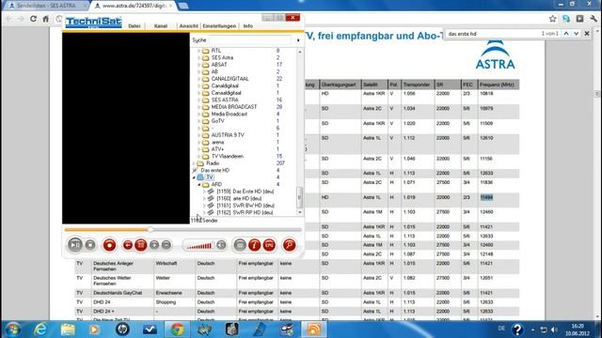Click the orange playback position slider handle
602x338 pixels.
(x=150, y=229)
